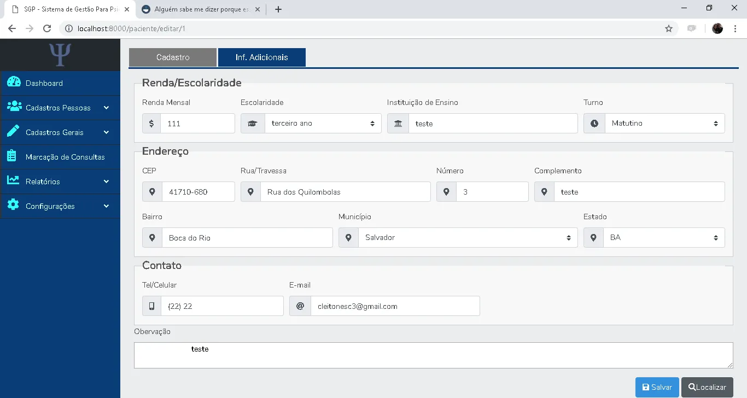Click the Dashboard gauge icon
Screen dimensions: 747x398
14,83
